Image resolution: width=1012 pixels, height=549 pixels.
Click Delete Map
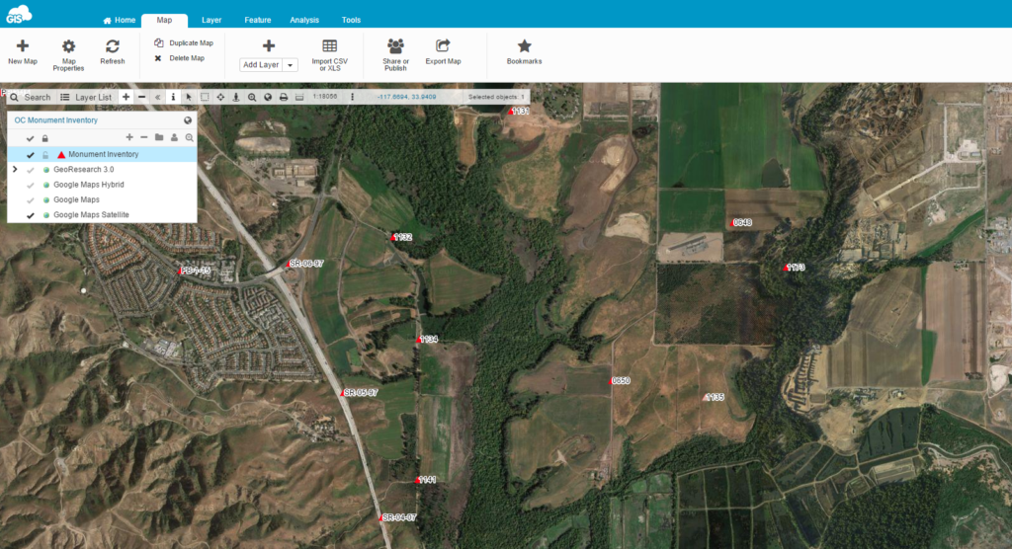(x=180, y=58)
